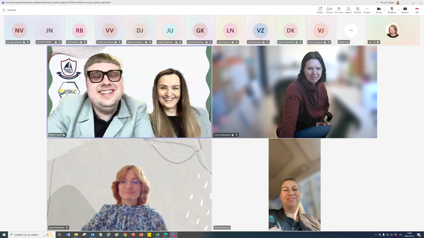Raise hand with Kelti ranką

point(339,10)
